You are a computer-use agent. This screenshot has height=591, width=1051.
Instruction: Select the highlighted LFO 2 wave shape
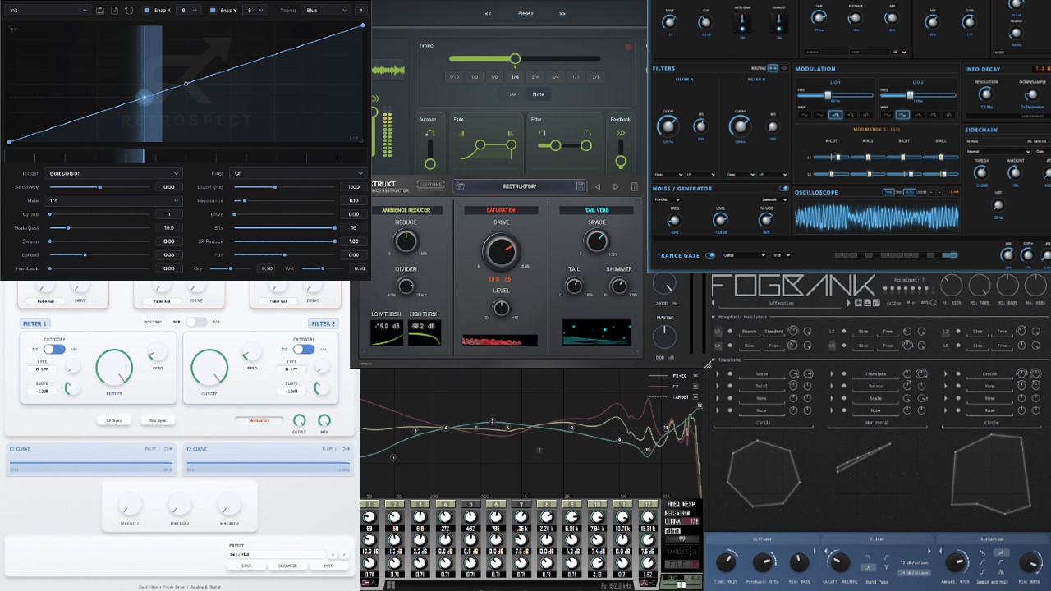pyautogui.click(x=902, y=115)
